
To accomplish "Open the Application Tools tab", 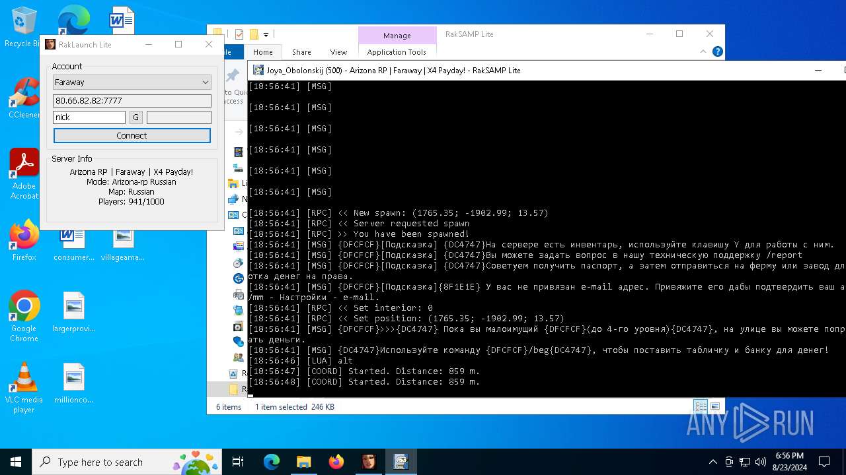I will 397,52.
